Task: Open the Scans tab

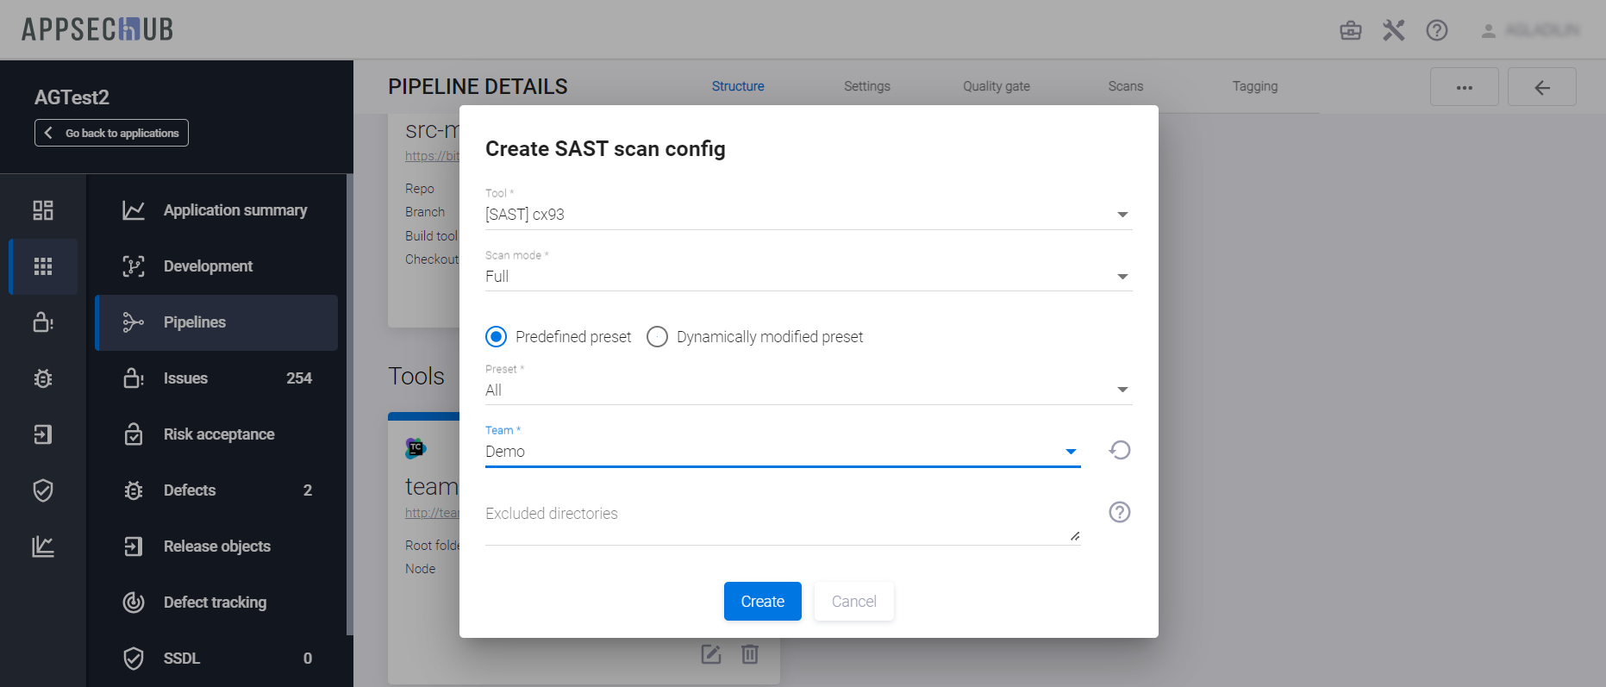Action: pos(1125,86)
